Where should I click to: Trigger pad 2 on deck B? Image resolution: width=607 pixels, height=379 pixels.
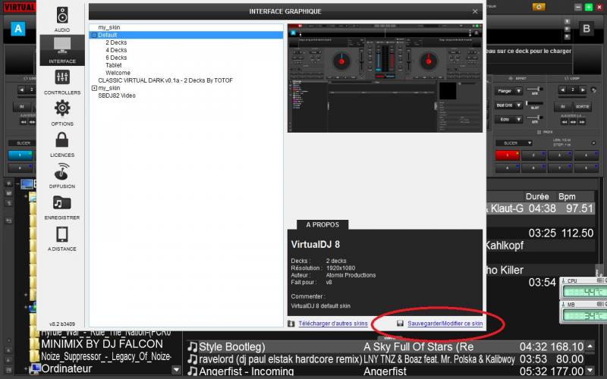click(533, 155)
